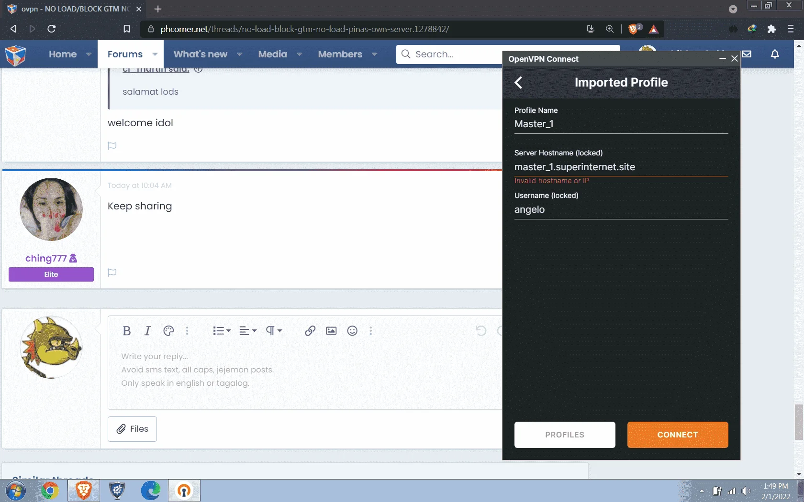Click Server Hostname field master_1.superinternet.site
The width and height of the screenshot is (804, 502).
click(621, 167)
